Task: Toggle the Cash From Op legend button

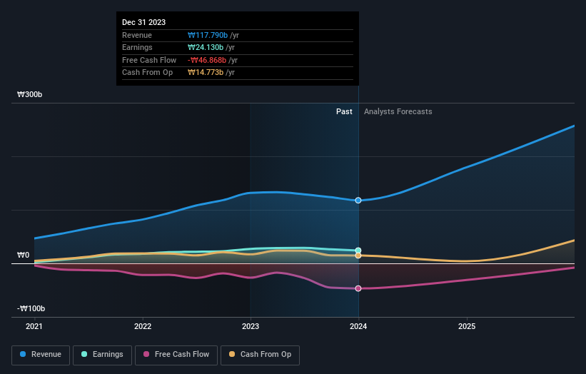Action: 260,355
